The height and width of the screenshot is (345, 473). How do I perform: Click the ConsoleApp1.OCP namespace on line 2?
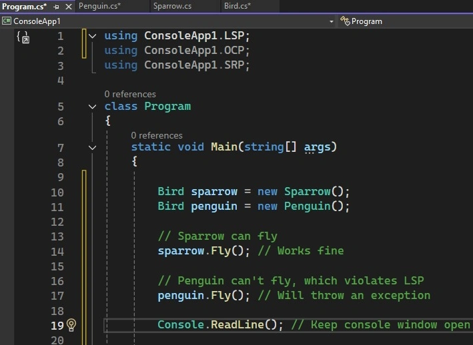click(194, 50)
